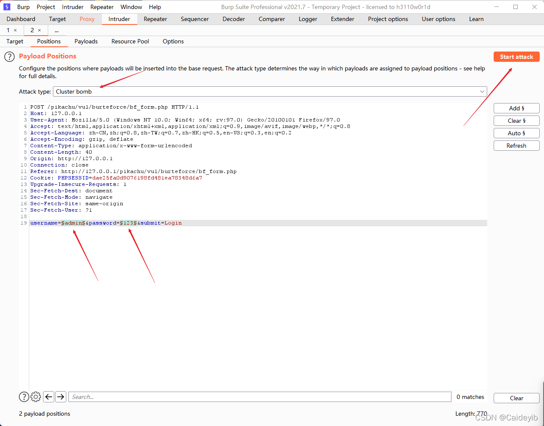Switch to the Proxy tab
Viewport: 544px width, 426px height.
click(87, 19)
